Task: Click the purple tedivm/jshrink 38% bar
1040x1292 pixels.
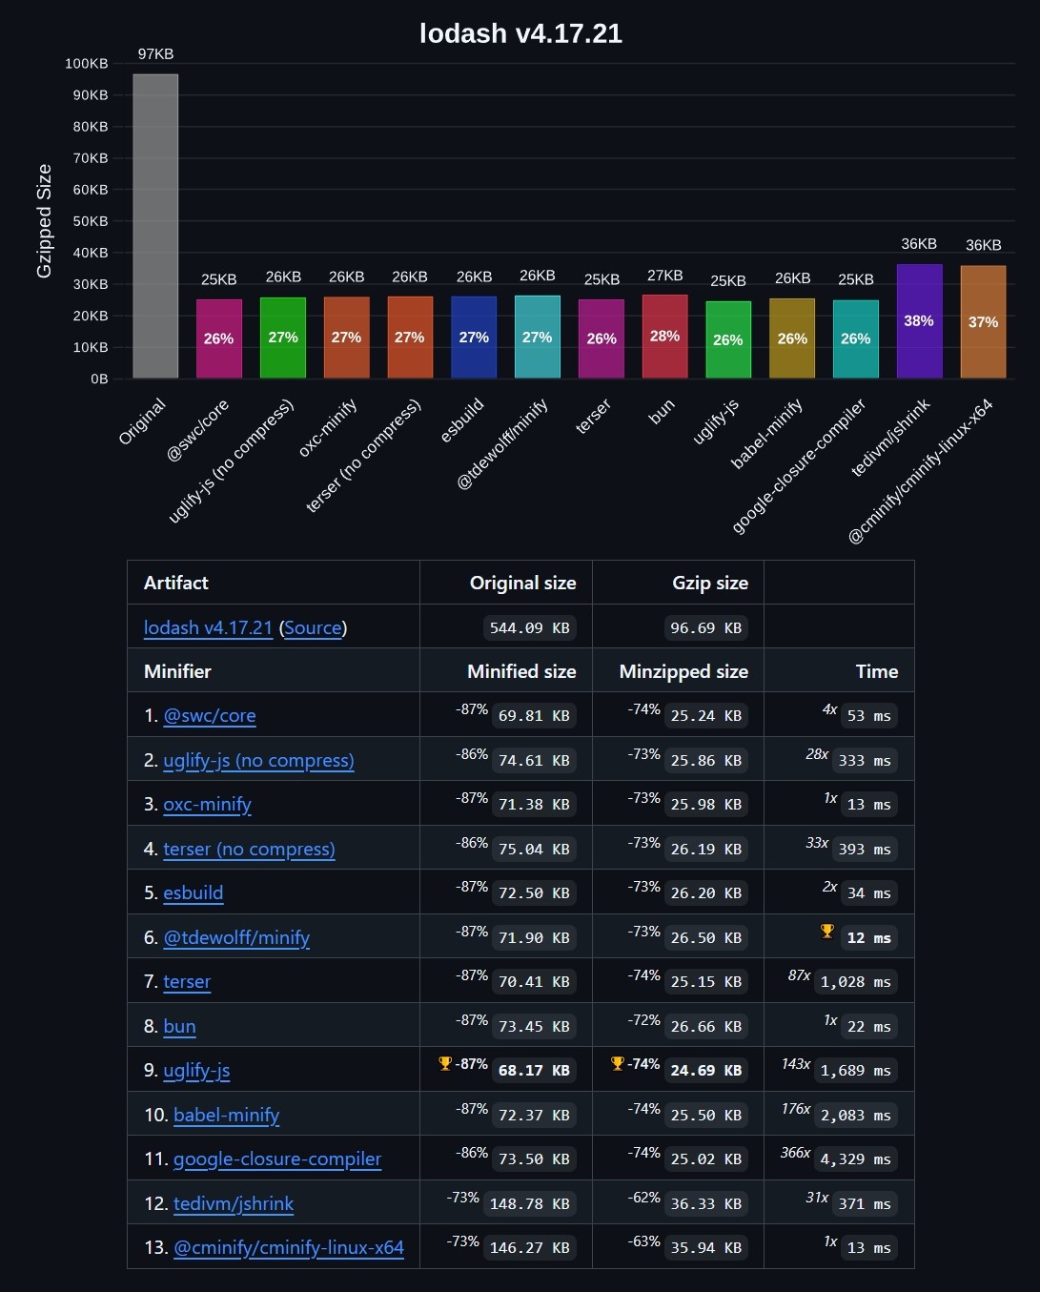Action: pos(919,321)
